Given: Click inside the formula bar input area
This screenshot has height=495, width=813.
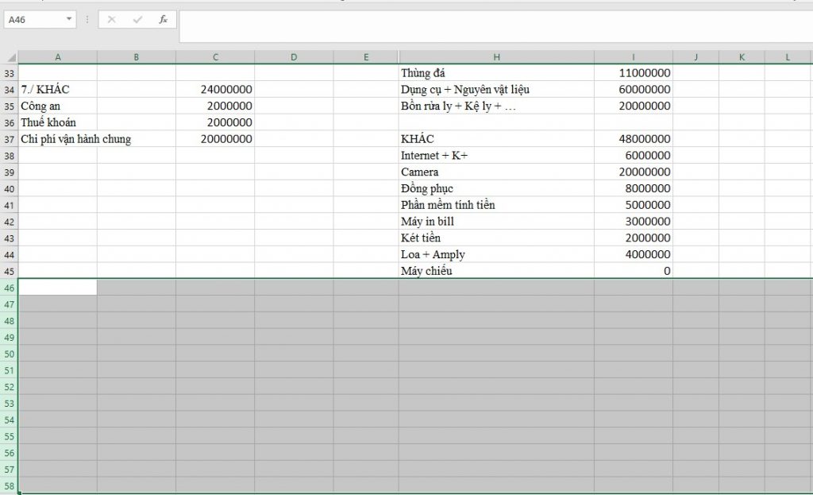Looking at the screenshot, I should point(495,26).
